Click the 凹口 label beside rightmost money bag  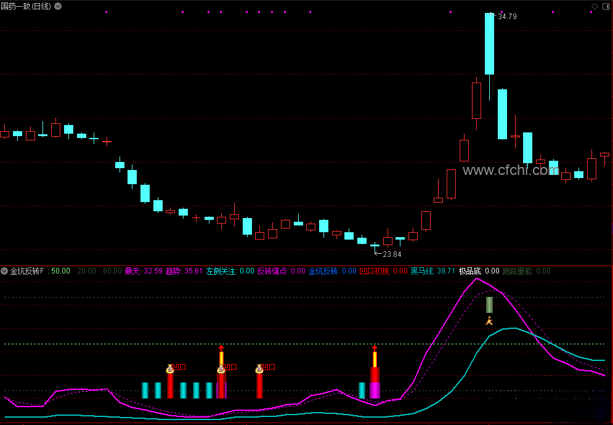[x=269, y=367]
